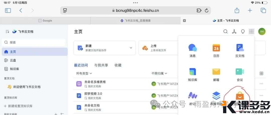This screenshot has width=271, height=115.
Task: Toggle Safari sidebar panel
Action: 8,11
